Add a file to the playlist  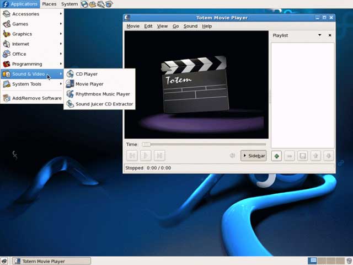276,156
